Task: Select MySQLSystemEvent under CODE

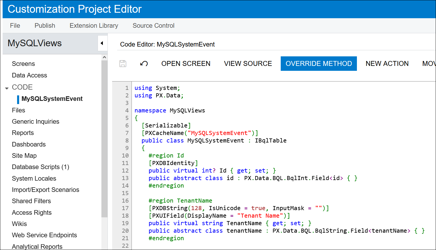Action: click(52, 99)
